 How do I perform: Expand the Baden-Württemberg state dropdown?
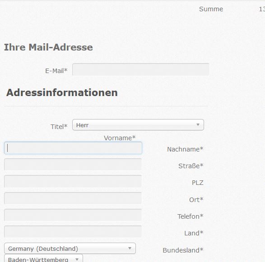43,258
